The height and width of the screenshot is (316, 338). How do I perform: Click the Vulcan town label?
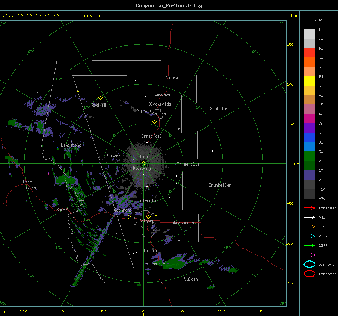pos(191,279)
